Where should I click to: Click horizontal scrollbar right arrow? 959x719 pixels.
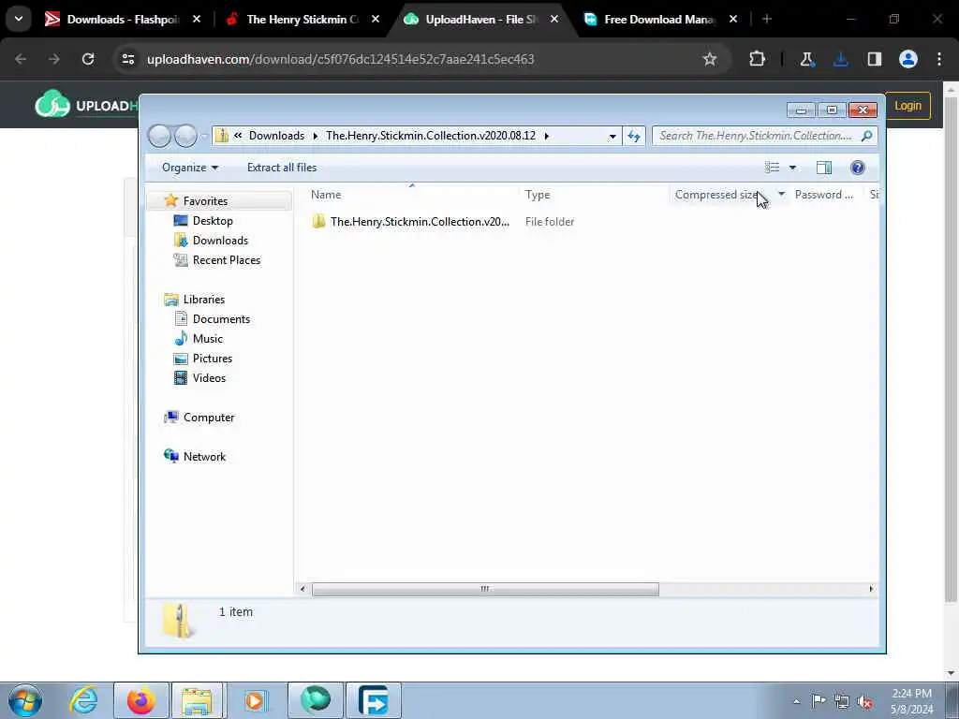coord(871,590)
